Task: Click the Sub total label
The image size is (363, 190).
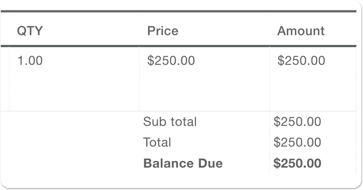Action: point(170,121)
